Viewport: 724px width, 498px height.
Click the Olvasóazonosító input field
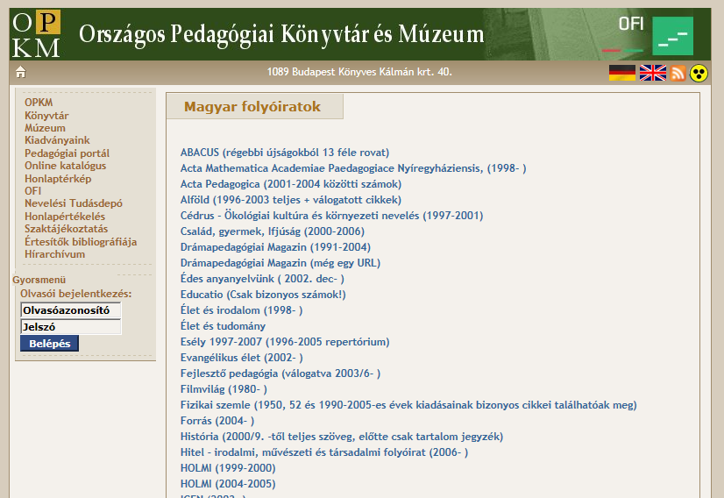pyautogui.click(x=71, y=310)
